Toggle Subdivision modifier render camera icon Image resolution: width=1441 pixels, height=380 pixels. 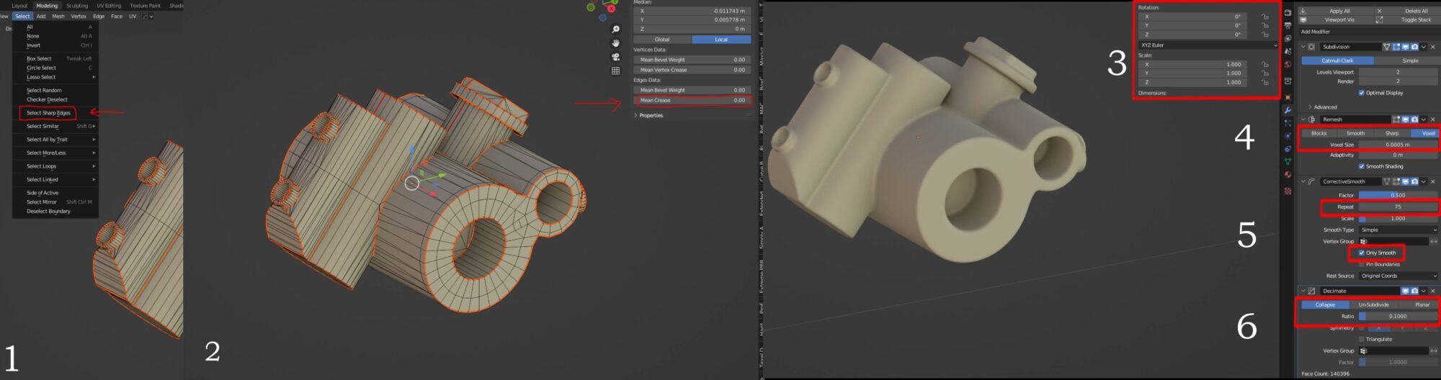1415,47
